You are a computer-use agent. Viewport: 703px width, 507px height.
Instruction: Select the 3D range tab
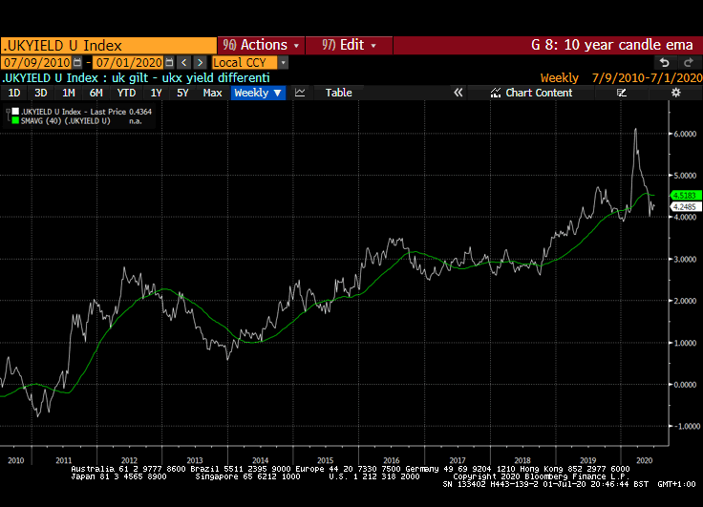pos(41,93)
